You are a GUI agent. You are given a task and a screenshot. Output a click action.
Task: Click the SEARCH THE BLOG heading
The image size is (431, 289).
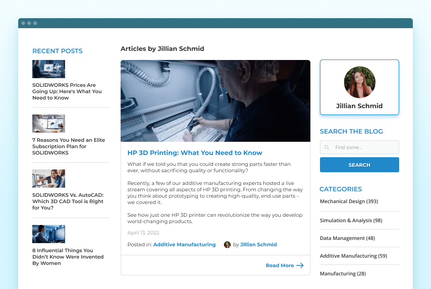pyautogui.click(x=351, y=131)
